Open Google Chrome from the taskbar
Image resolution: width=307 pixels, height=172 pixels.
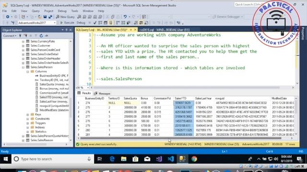(x=194, y=159)
